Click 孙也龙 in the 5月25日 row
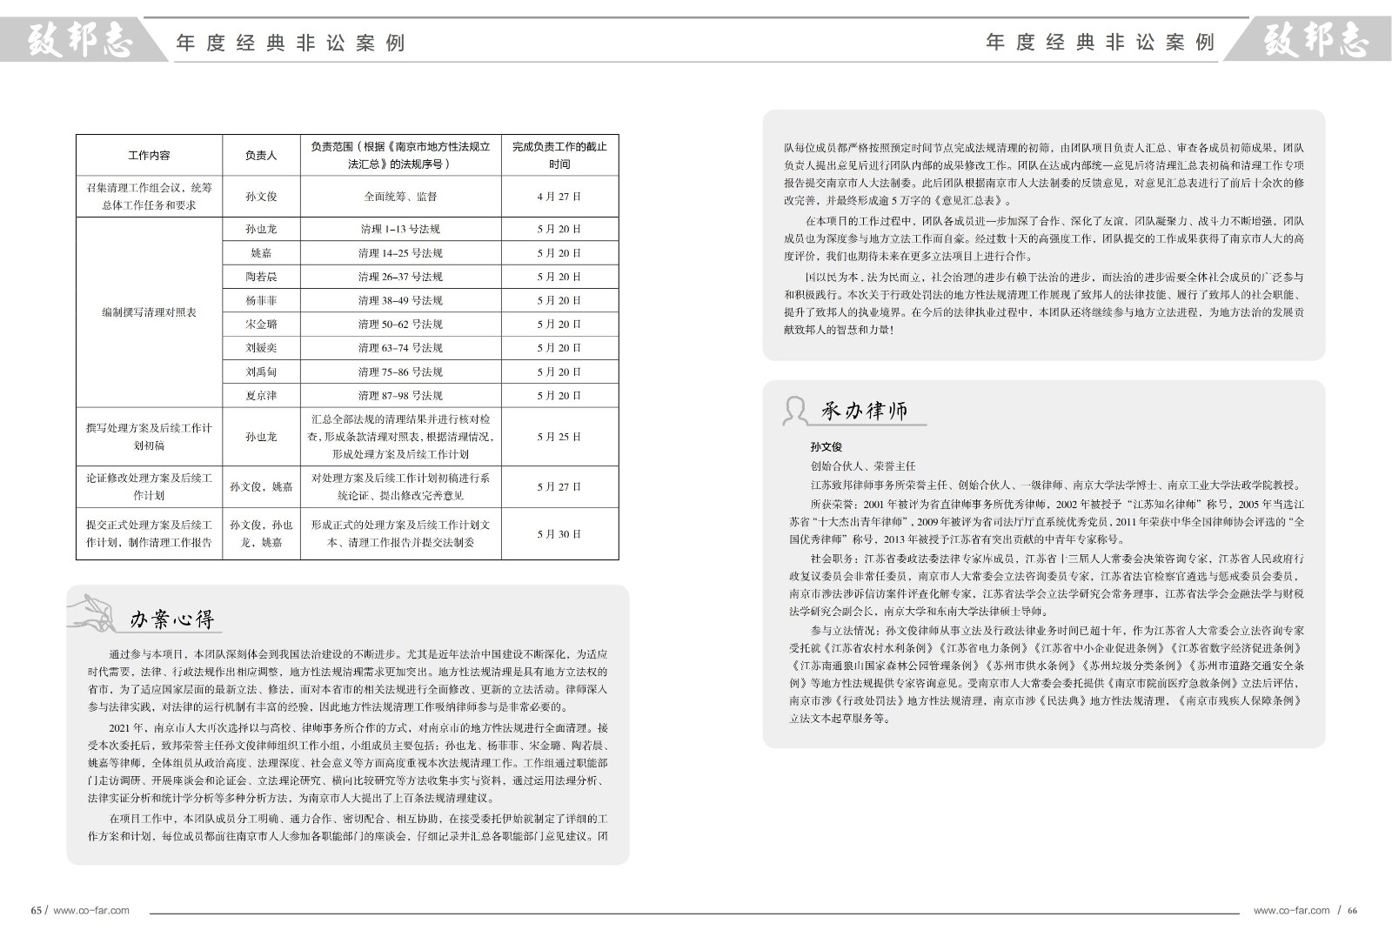Viewport: 1392px width, 944px height. [x=261, y=437]
